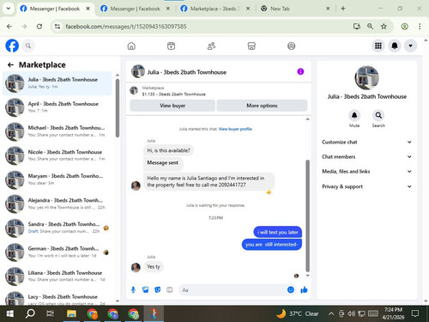Send a thumbs-up like
429x322 pixels.
tap(304, 290)
